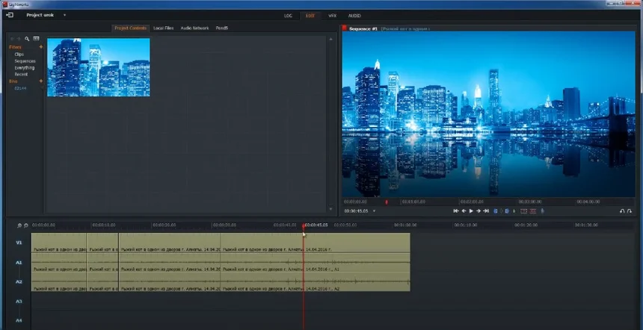Redo the last edit
643x330 pixels.
coord(630,211)
